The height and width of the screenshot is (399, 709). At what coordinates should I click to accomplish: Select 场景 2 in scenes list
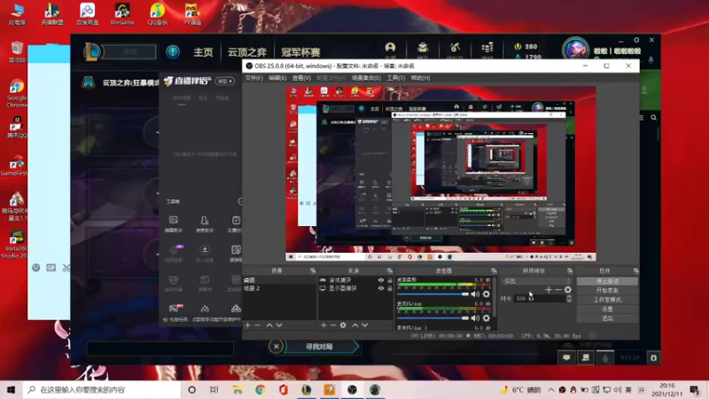click(279, 288)
